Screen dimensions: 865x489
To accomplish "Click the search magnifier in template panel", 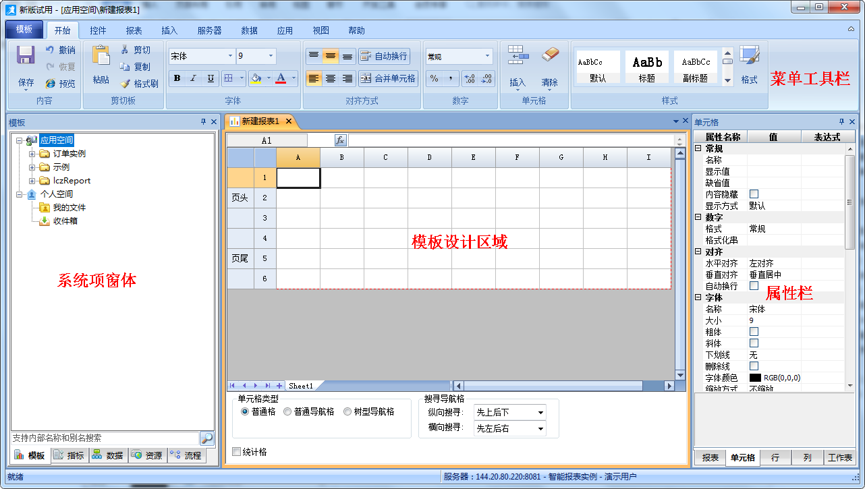I will coord(206,438).
